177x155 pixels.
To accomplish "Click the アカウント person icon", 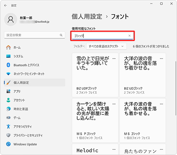I will tap(8, 100).
